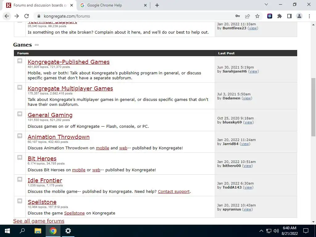Click speech bubble icon beside Idle Frontier

click(x=20, y=179)
